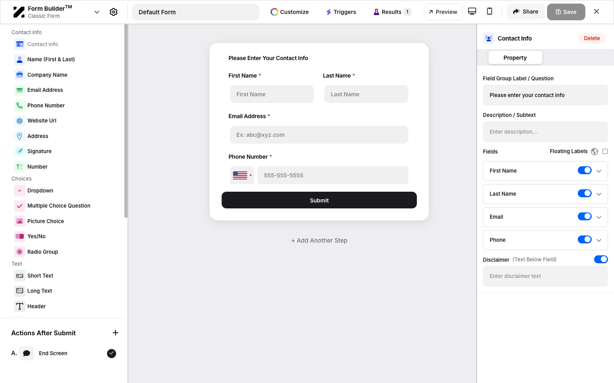Select the Property tab

515,58
